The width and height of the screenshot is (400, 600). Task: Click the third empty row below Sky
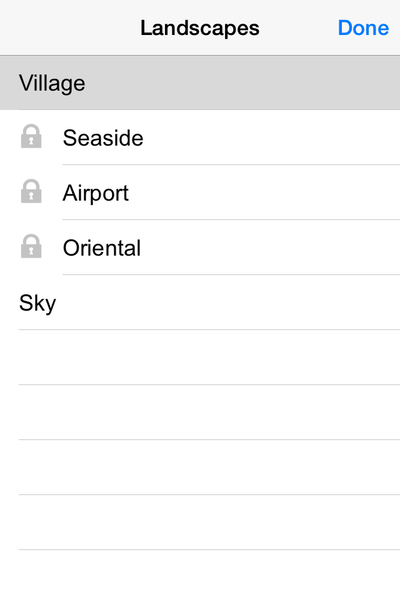[x=200, y=467]
